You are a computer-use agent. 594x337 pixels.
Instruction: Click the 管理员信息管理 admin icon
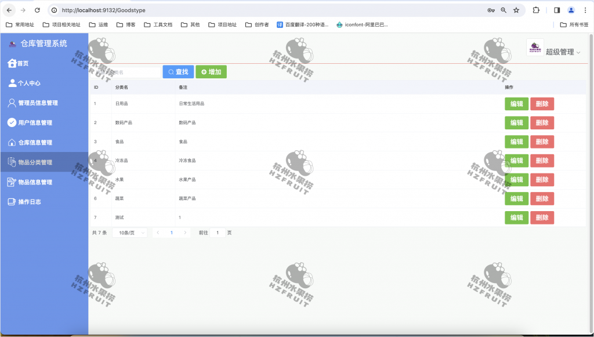(13, 103)
